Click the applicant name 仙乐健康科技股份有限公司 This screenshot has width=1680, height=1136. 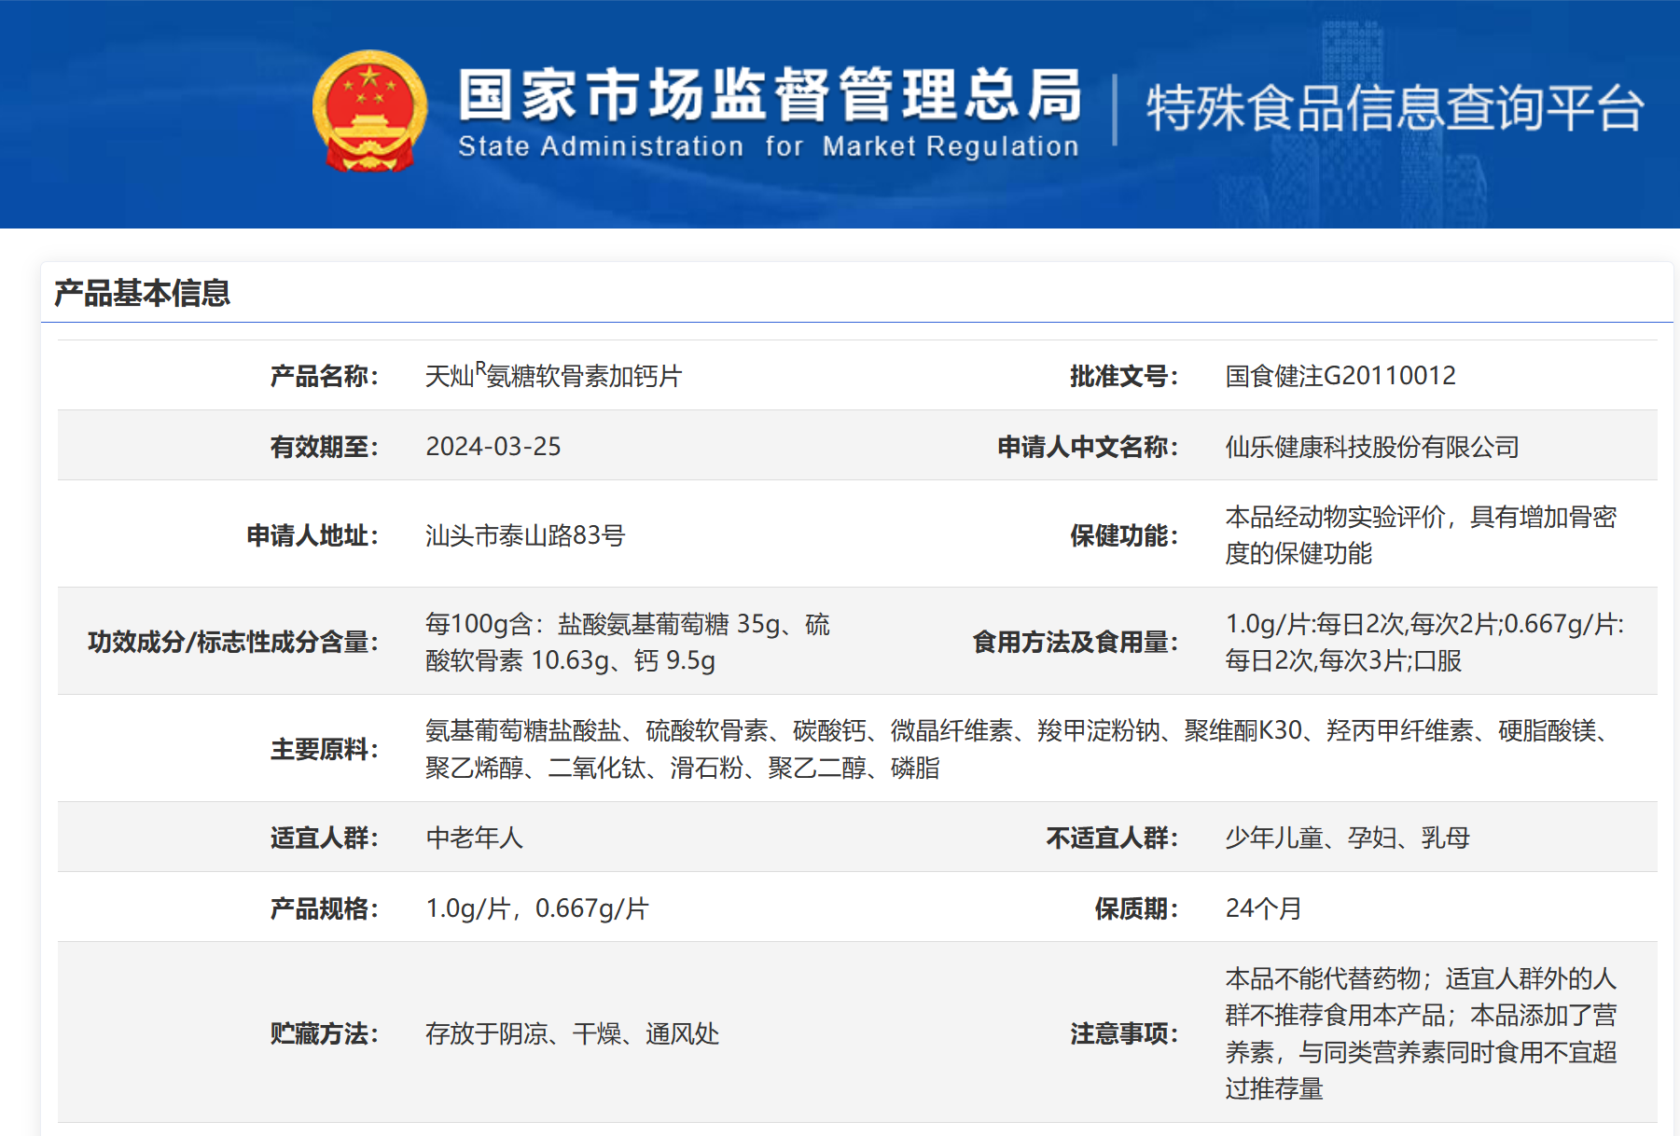(1372, 447)
